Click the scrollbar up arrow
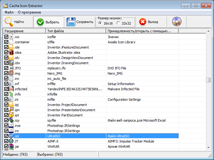Viewport: 214px width, 160px height. point(208,31)
